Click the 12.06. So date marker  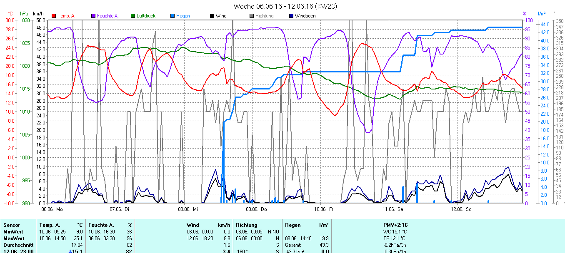click(x=462, y=209)
